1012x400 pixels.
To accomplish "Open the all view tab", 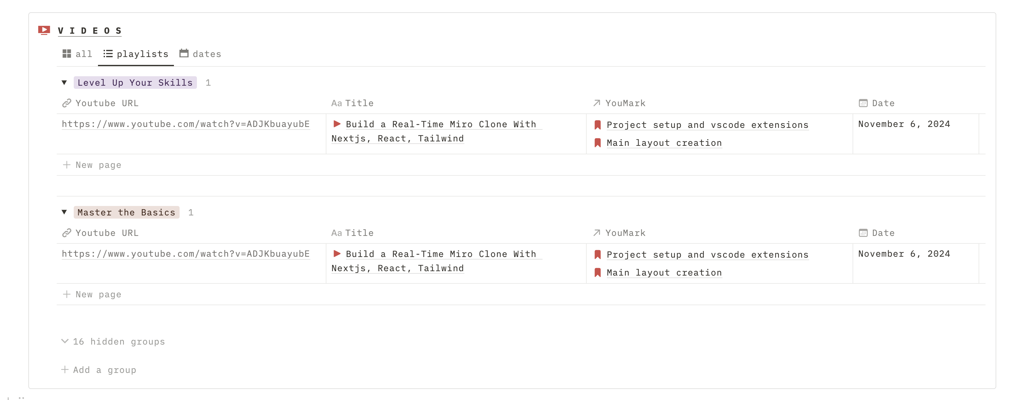I will point(77,54).
